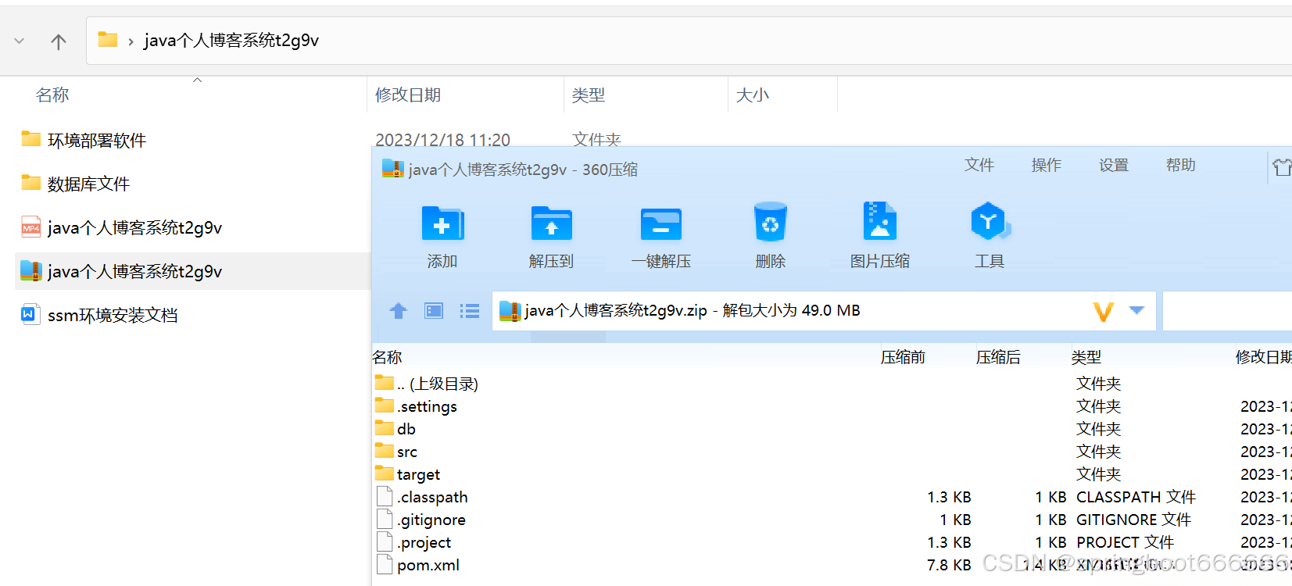Open the 工具 (Tools) icon
The image size is (1292, 586).
click(x=990, y=221)
